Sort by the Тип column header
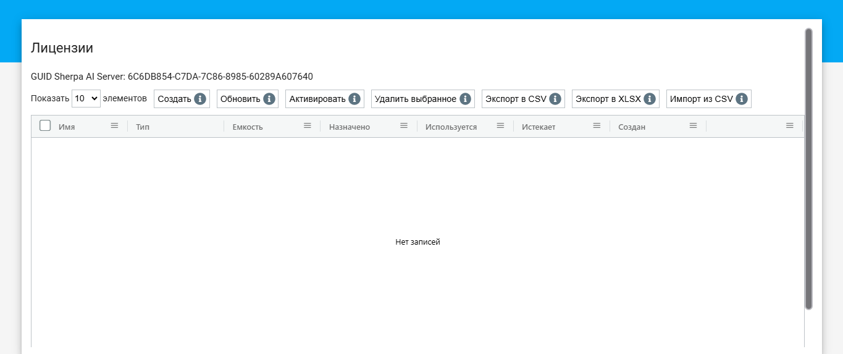The width and height of the screenshot is (843, 354). coord(143,127)
